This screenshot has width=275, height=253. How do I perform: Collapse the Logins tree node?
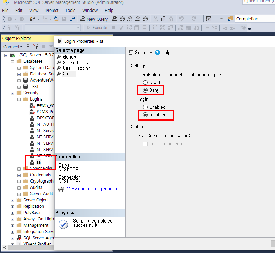[x=19, y=100]
